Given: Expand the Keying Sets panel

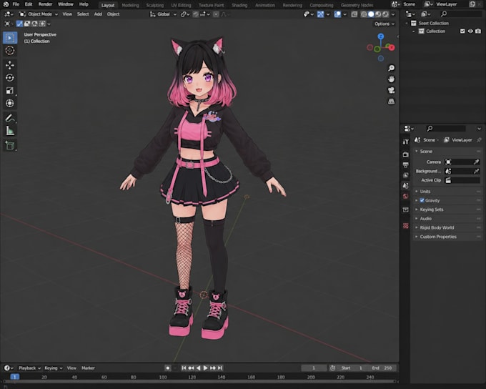Looking at the screenshot, I should tap(447, 210).
